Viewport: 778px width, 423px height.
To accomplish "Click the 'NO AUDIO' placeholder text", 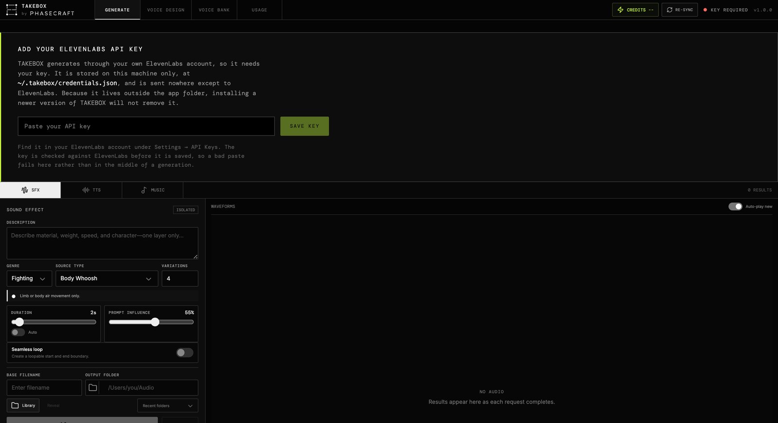I will [x=492, y=392].
